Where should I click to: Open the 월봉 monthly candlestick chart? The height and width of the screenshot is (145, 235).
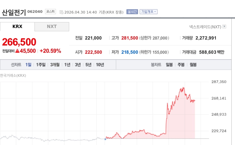point(193,65)
